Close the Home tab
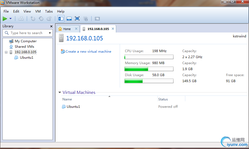The image size is (249, 149). [76, 29]
